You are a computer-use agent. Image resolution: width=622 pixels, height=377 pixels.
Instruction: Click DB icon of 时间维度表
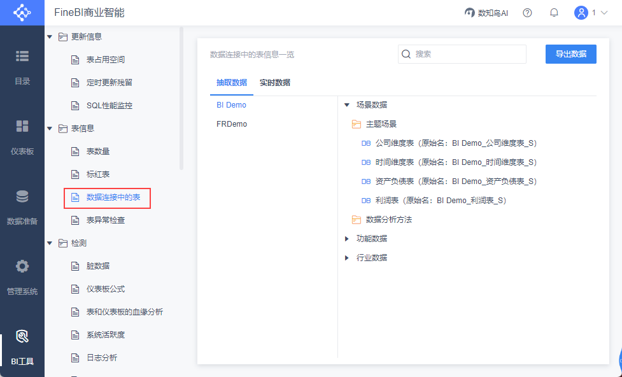pos(365,162)
